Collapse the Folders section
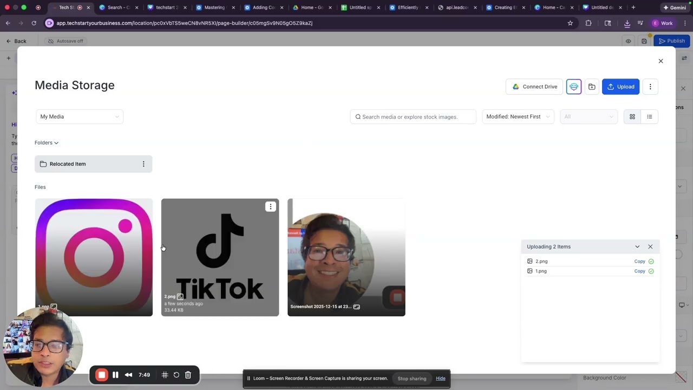The height and width of the screenshot is (390, 693). pos(47,143)
